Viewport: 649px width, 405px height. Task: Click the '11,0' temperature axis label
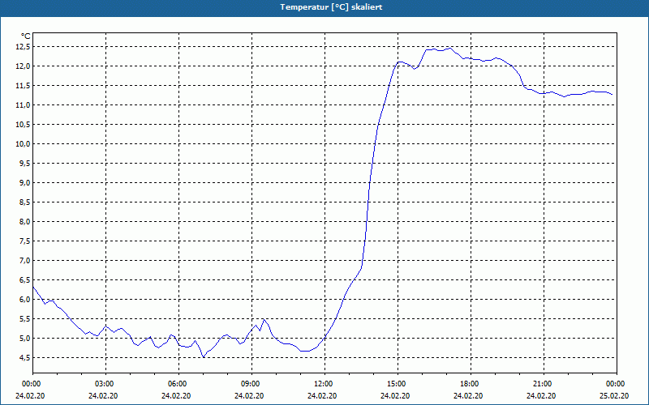(x=23, y=105)
